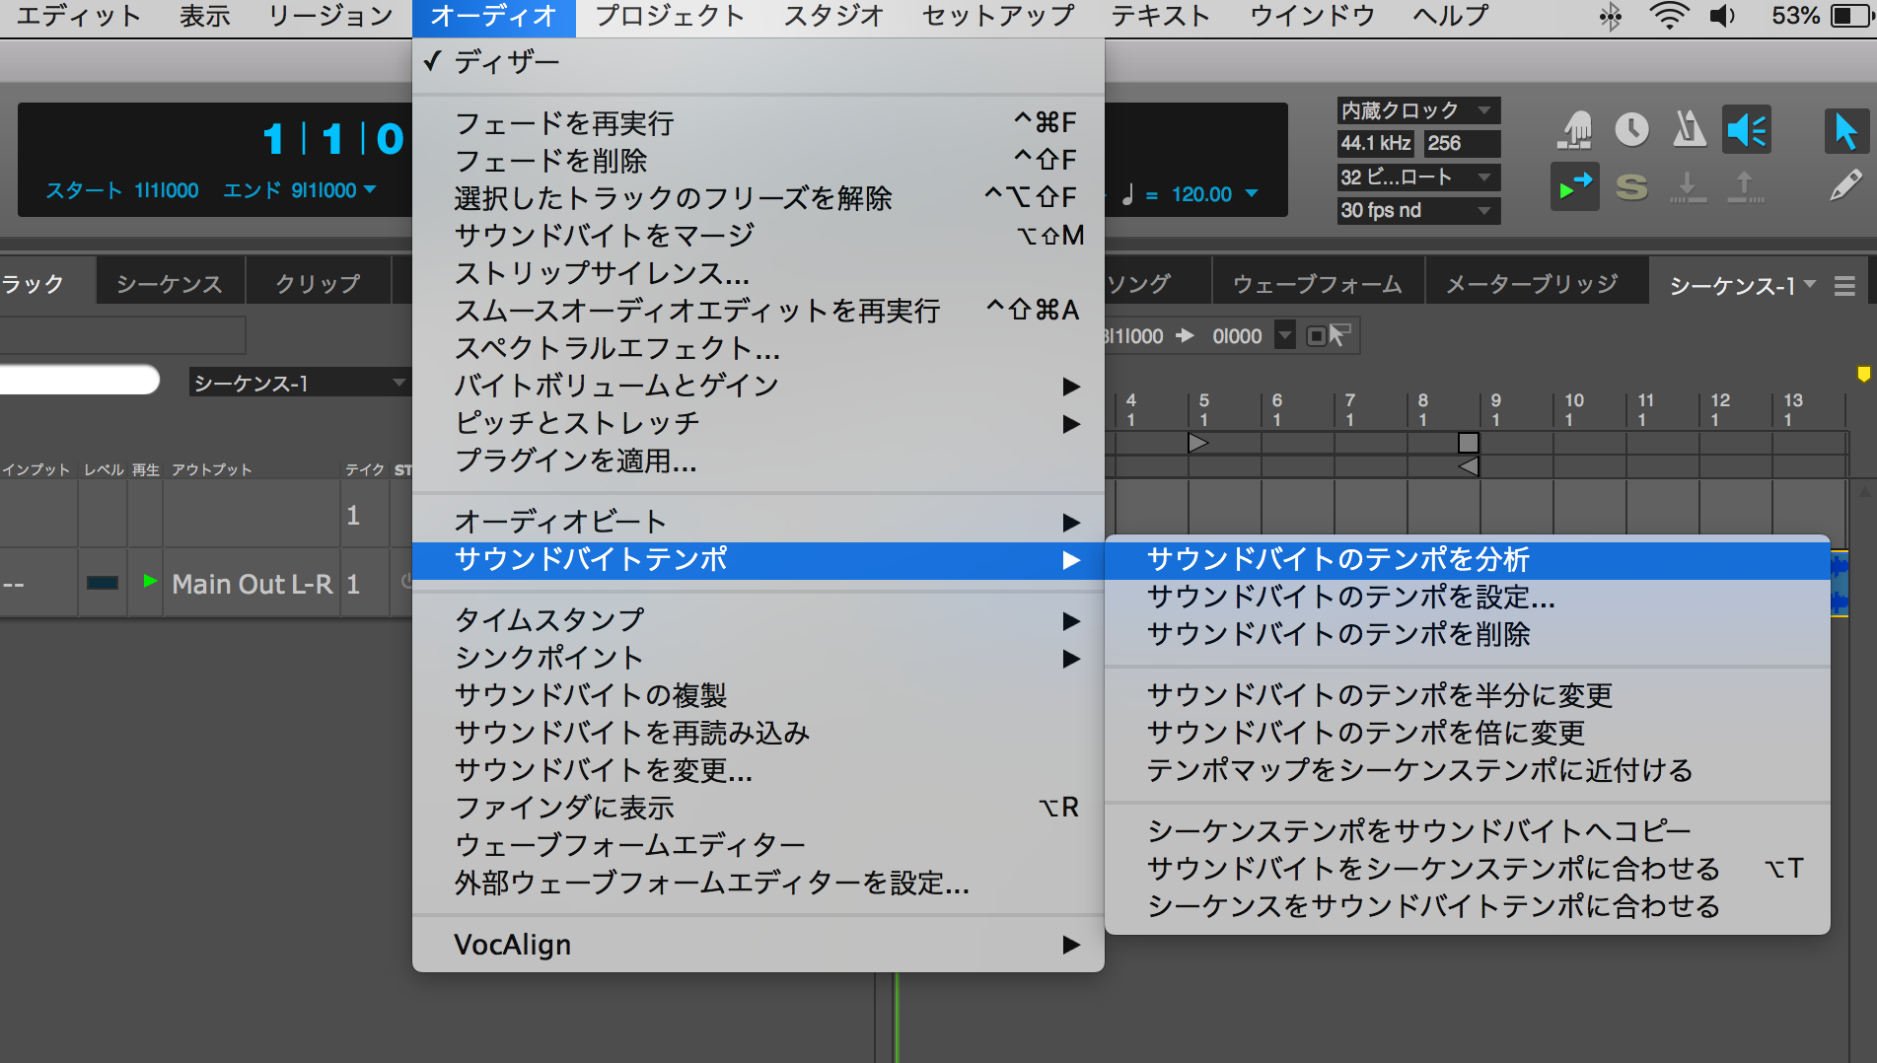Open the internal clock source dropdown
Screen dimensions: 1877x1063
coord(1416,109)
